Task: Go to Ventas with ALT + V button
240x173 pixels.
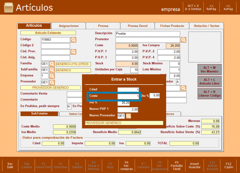Action: coord(193,7)
